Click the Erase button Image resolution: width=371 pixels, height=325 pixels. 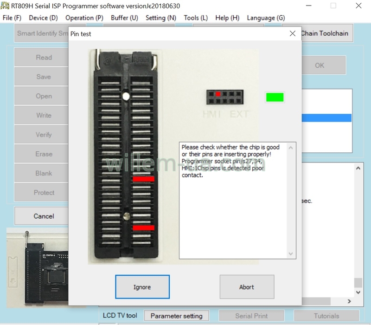click(41, 154)
